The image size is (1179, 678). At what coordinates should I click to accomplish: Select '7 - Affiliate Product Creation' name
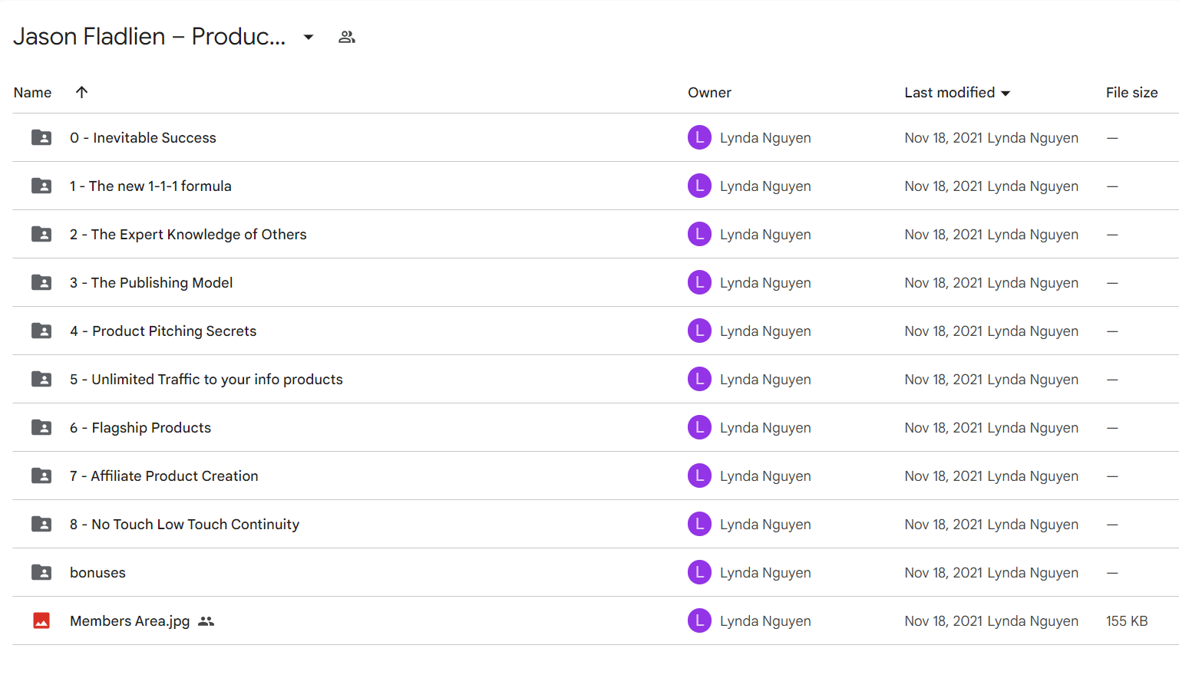click(x=163, y=476)
